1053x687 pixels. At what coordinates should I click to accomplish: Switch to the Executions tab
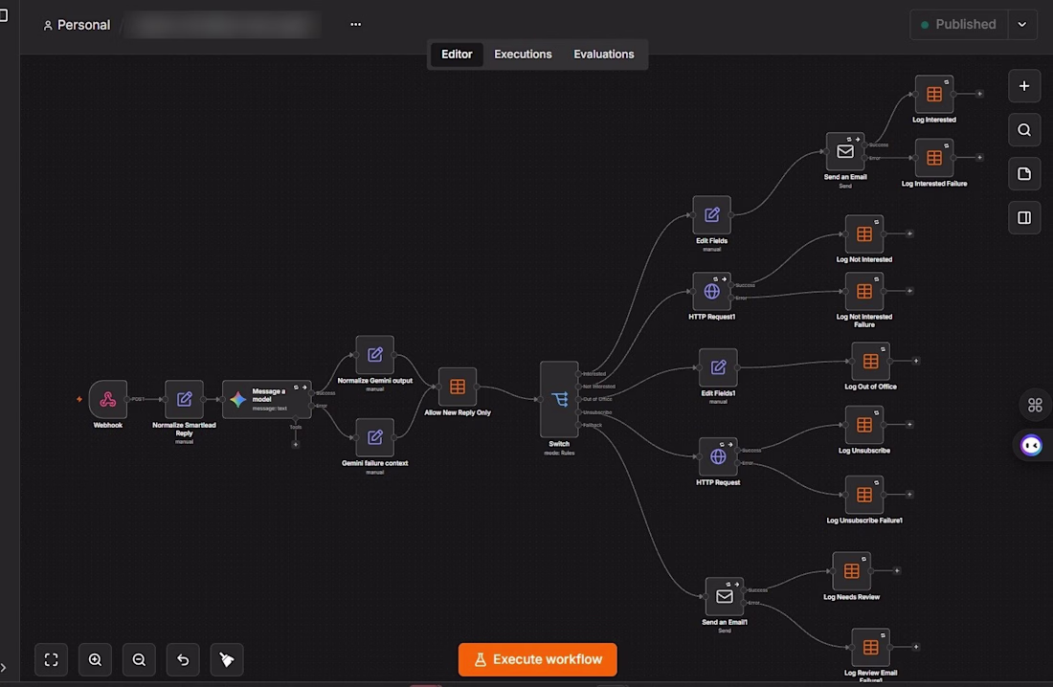tap(523, 55)
